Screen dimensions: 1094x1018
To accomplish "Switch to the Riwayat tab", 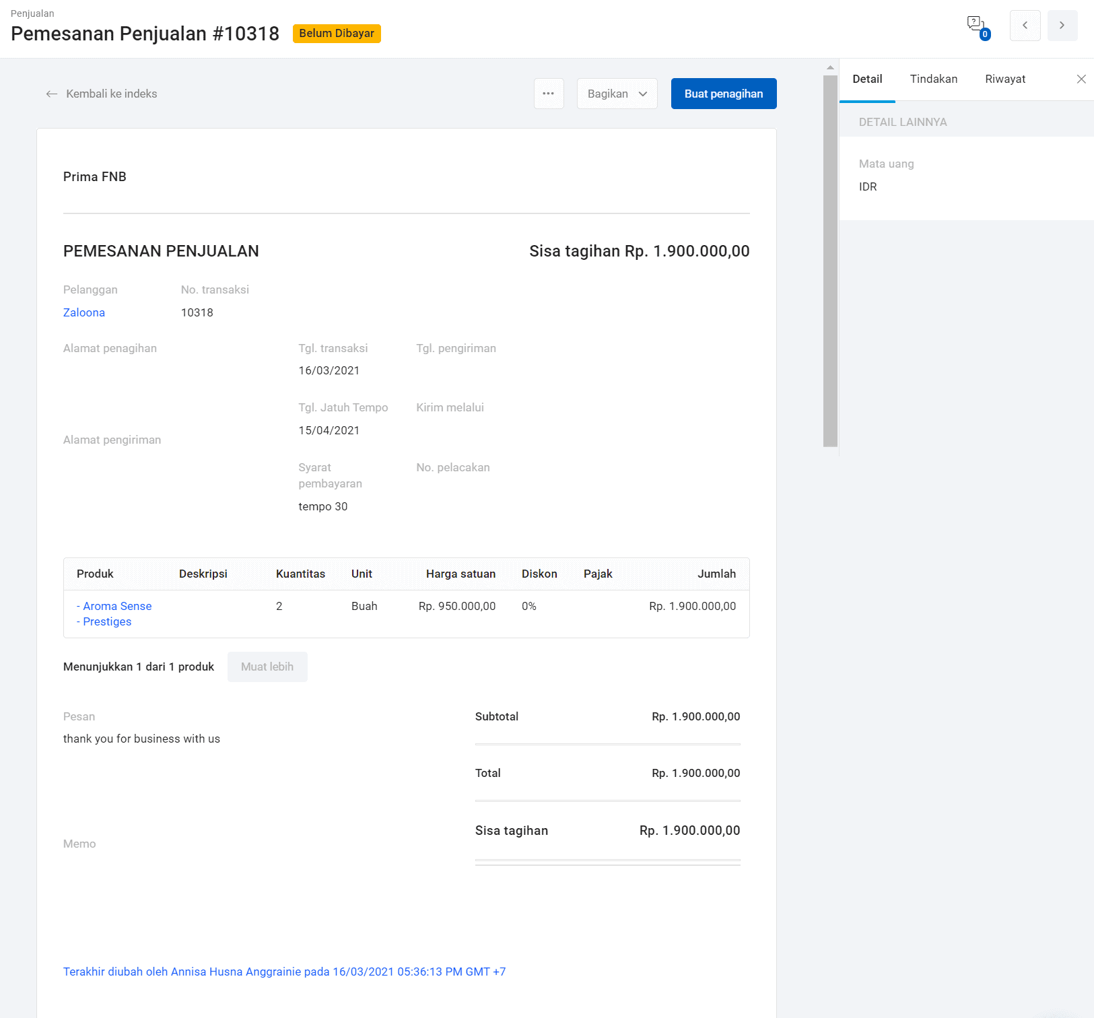I will click(1005, 79).
